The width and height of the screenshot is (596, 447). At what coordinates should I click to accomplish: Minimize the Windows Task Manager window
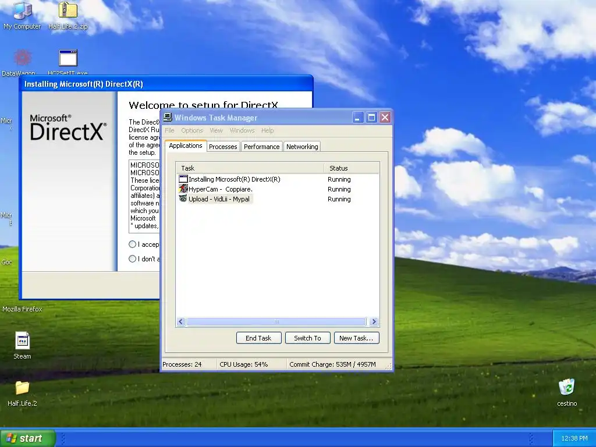[x=358, y=118]
